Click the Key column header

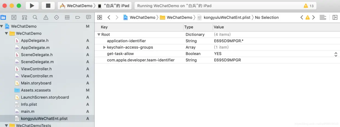pos(104,27)
